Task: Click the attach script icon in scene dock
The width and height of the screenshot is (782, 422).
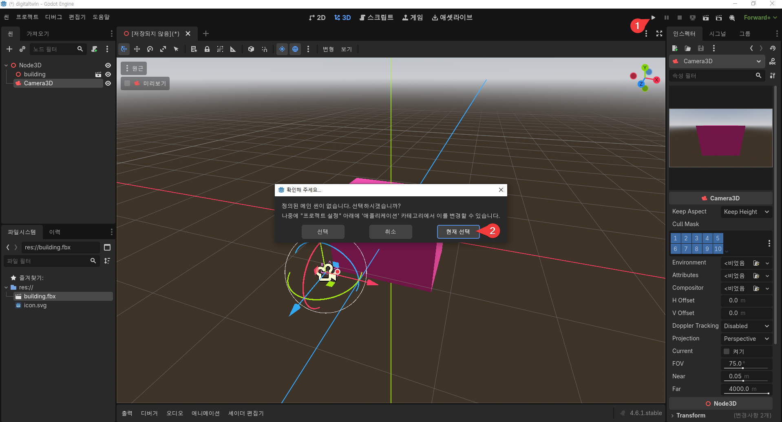Action: click(x=94, y=49)
